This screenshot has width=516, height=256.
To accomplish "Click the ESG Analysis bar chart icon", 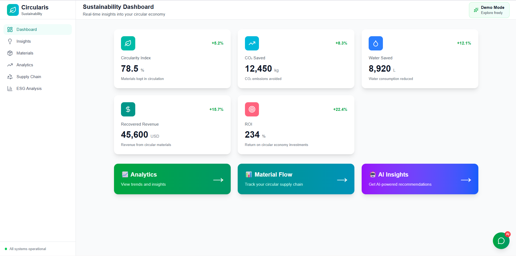I will 10,89.
